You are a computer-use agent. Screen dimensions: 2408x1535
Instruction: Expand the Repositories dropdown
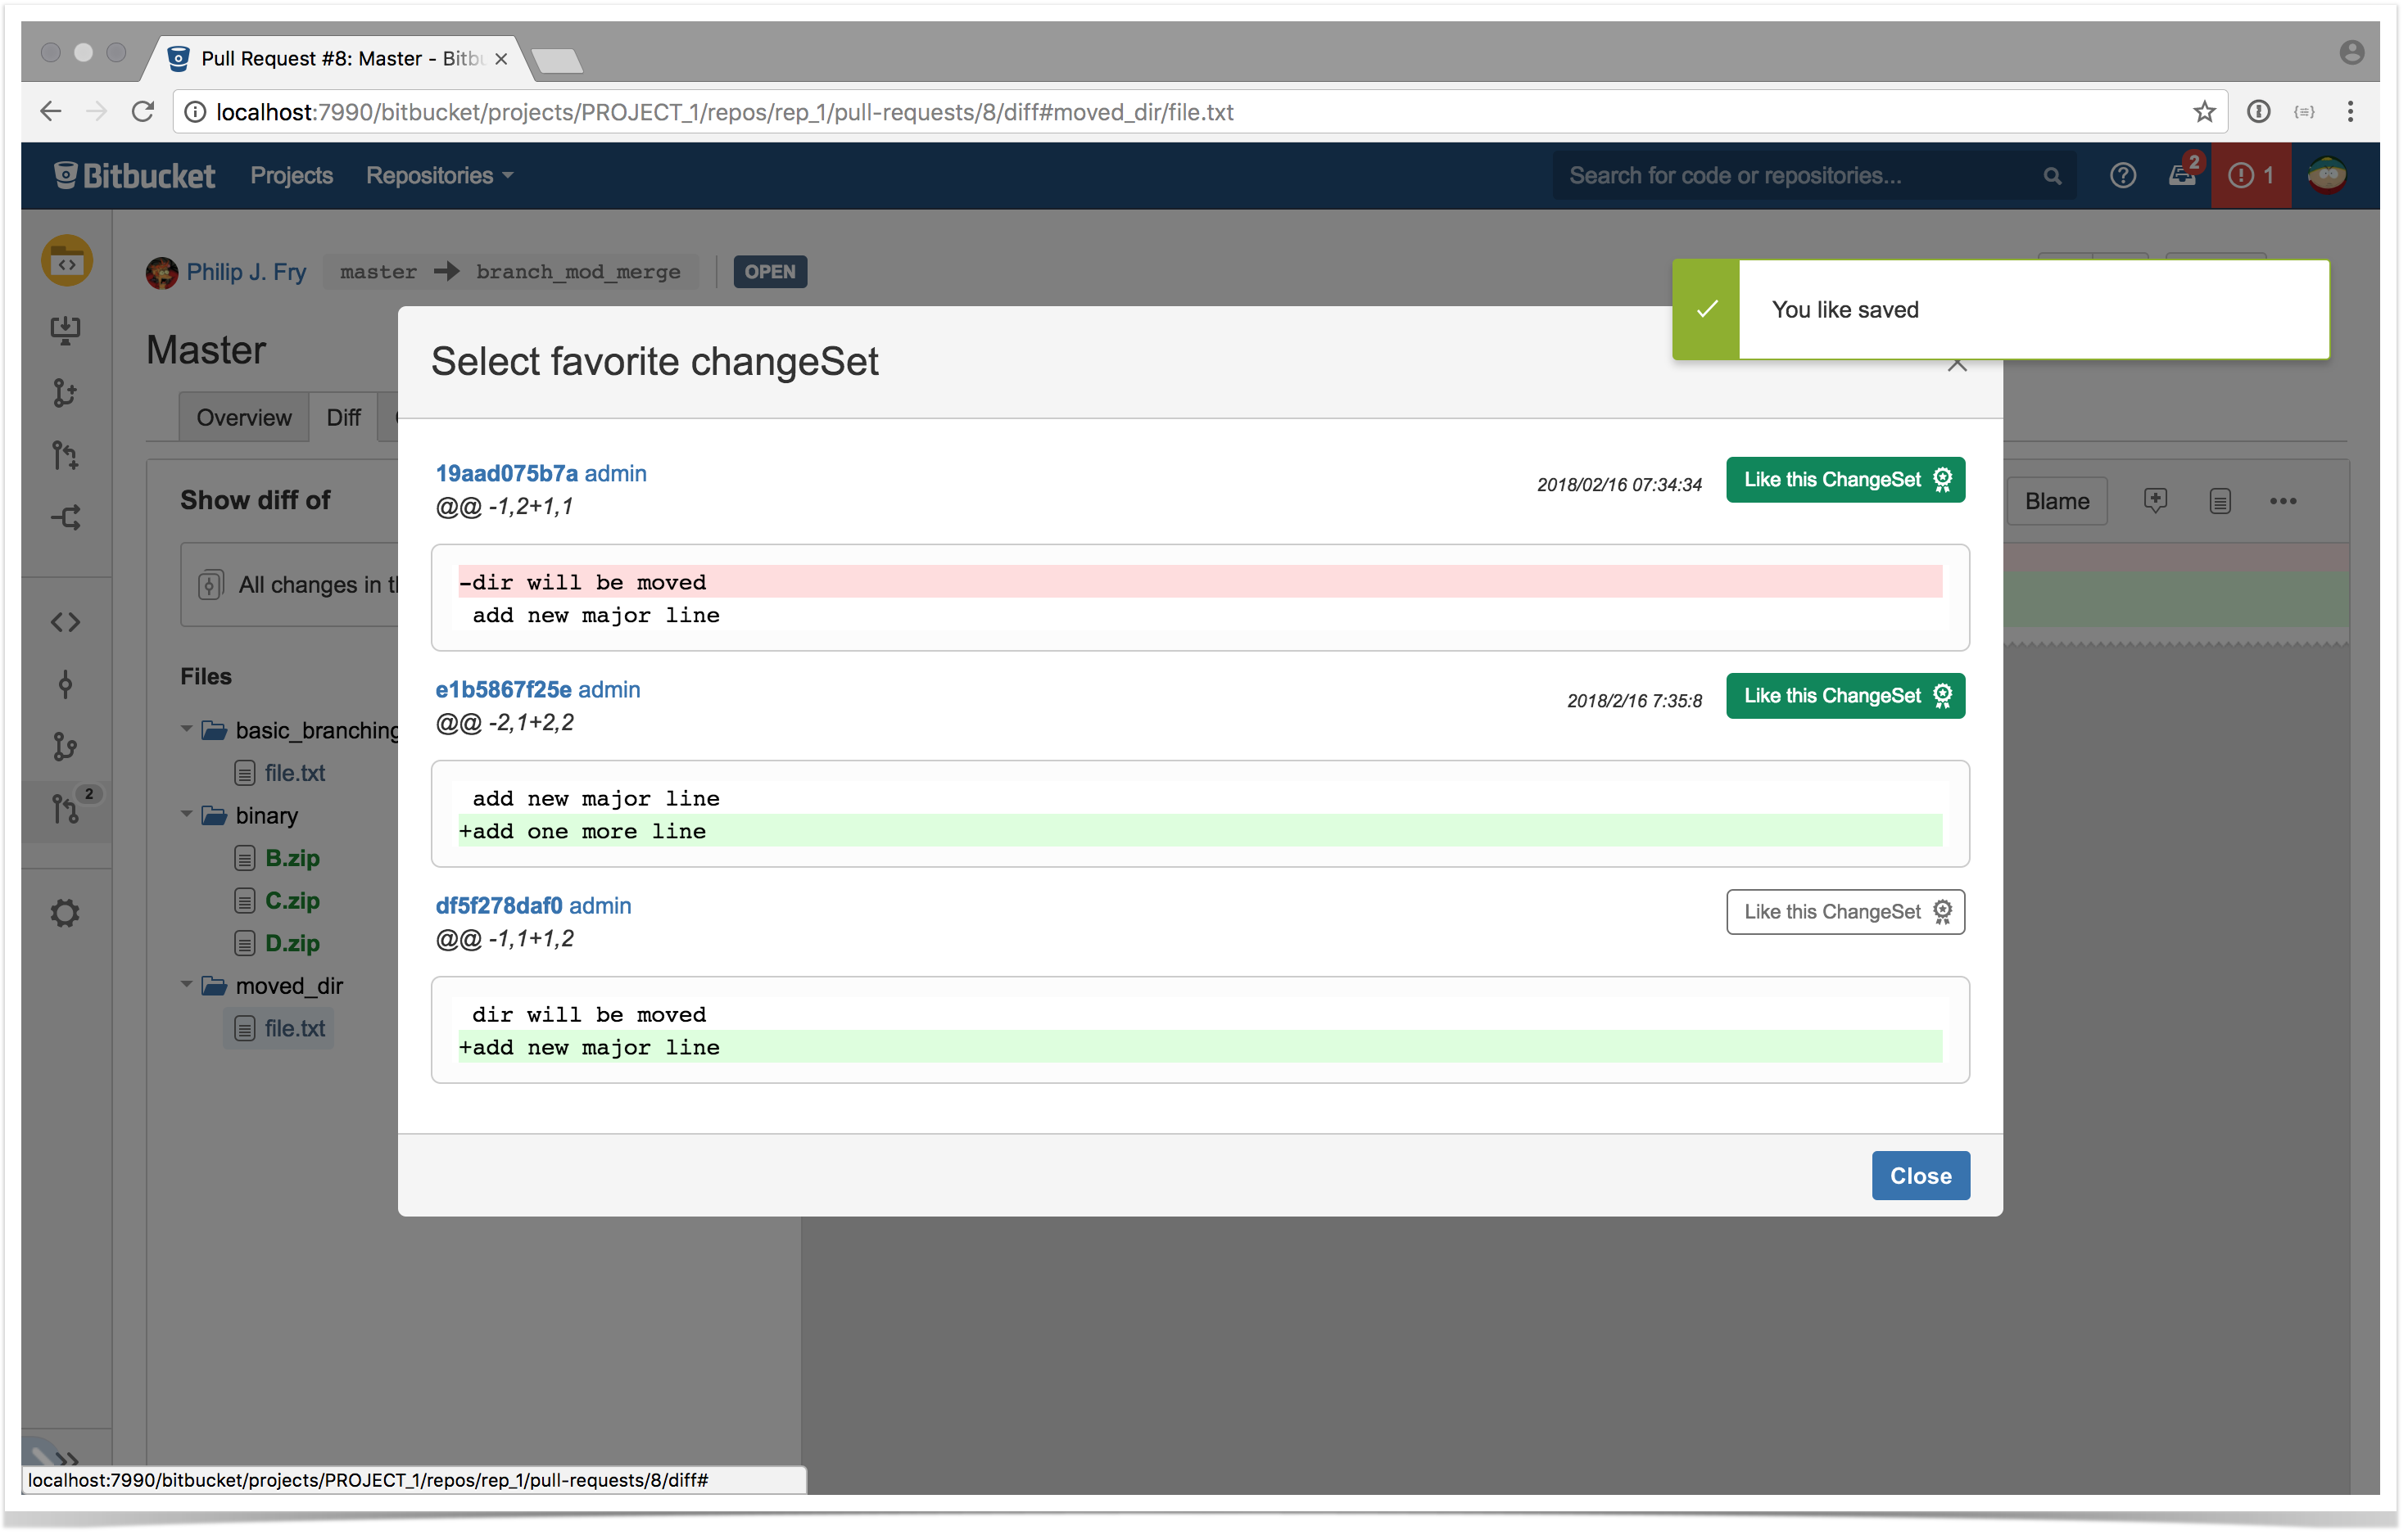point(439,176)
